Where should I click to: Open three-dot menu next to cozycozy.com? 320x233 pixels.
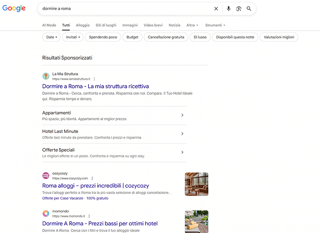[x=92, y=178]
